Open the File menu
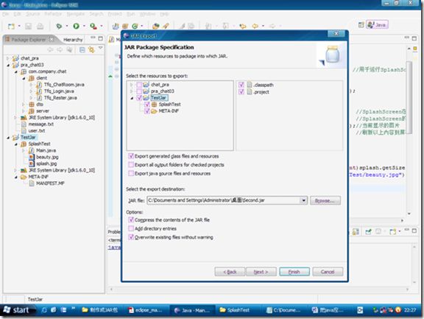 tap(6, 14)
